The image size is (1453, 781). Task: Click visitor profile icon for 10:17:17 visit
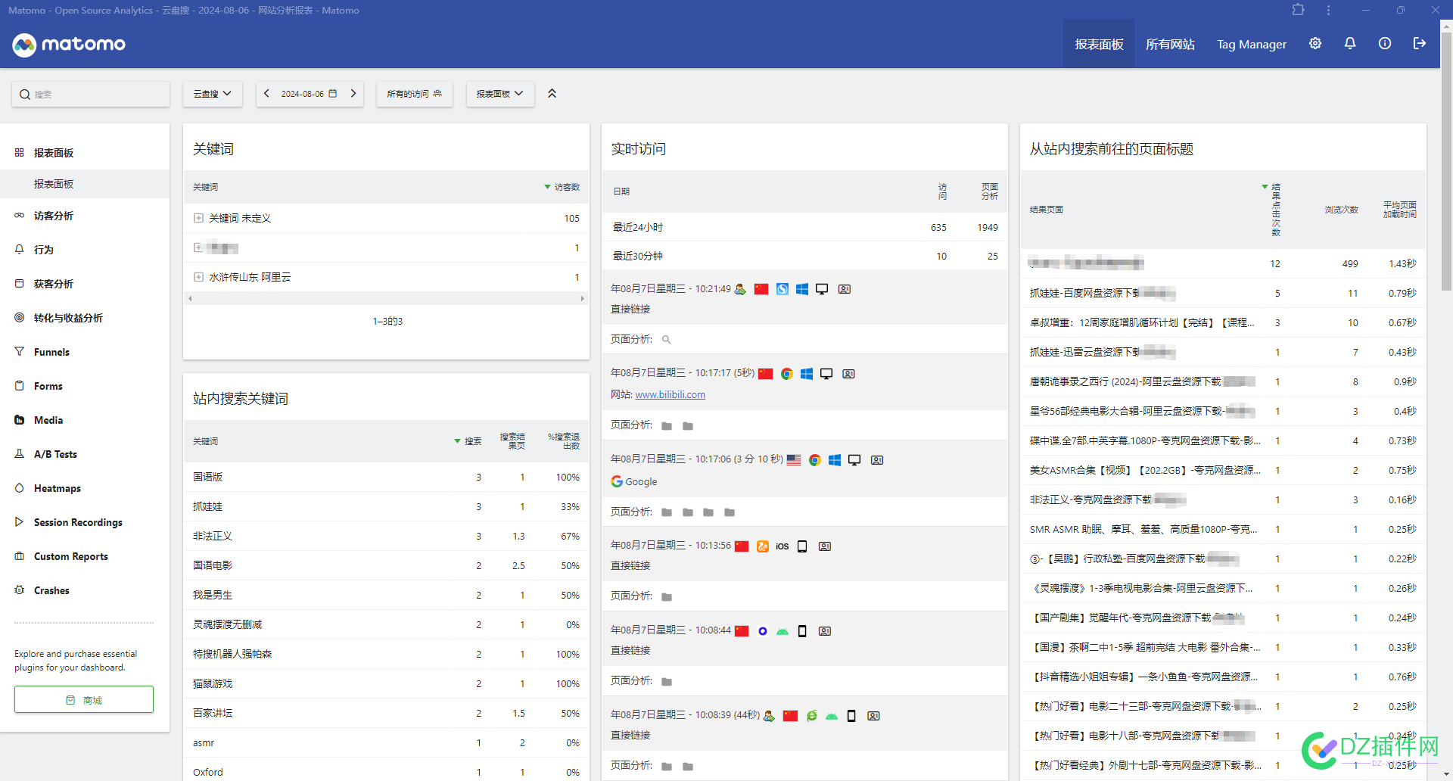(848, 374)
